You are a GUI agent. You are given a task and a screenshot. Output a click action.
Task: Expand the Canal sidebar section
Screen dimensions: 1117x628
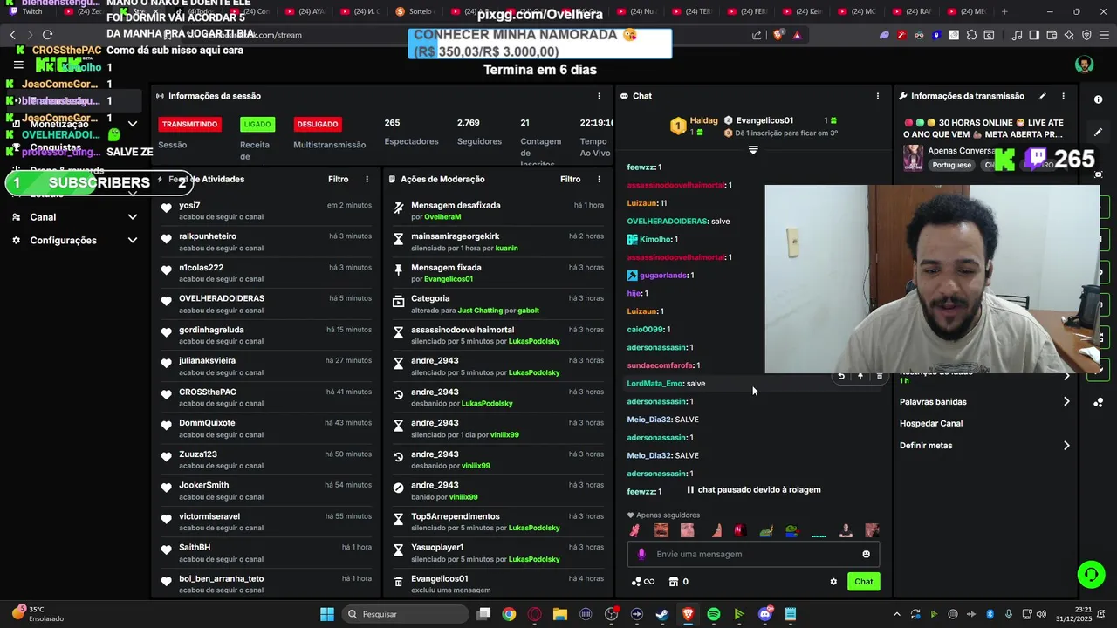133,217
